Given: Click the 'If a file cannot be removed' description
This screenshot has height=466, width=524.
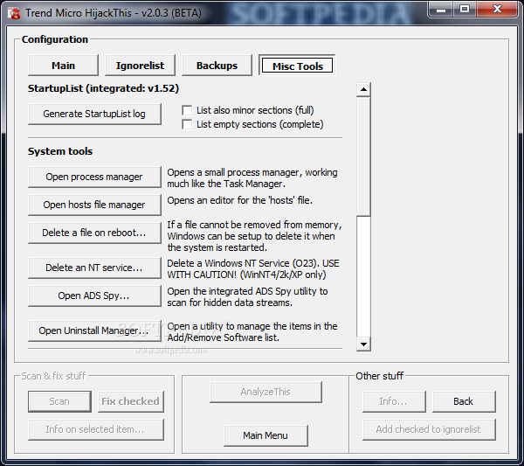Looking at the screenshot, I should pyautogui.click(x=254, y=236).
